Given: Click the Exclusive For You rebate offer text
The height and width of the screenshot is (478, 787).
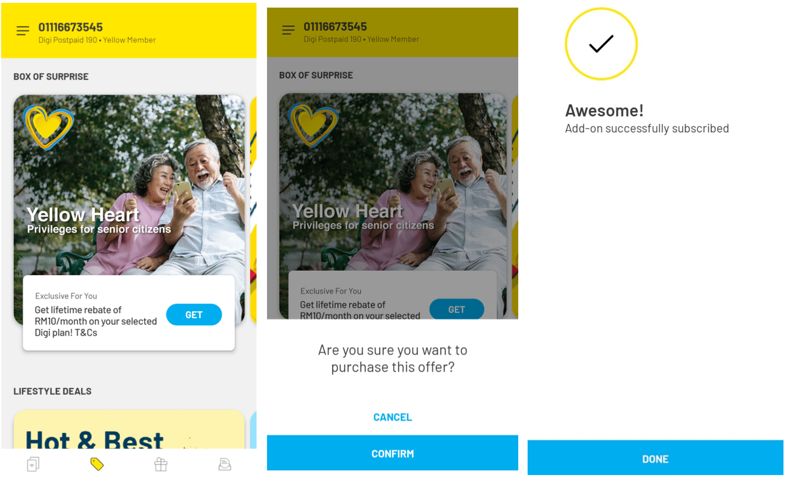Looking at the screenshot, I should [96, 315].
